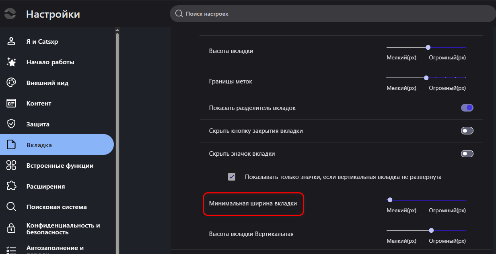Click the Высота вкладки slider track

426,47
